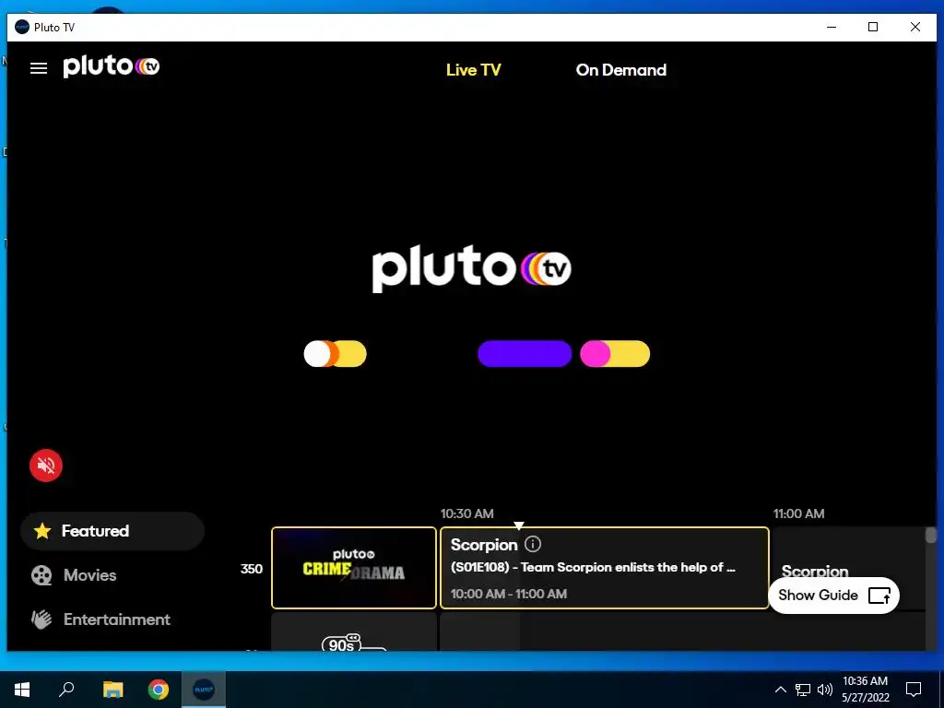The image size is (944, 708).
Task: Open Scorpion info icon
Action: [x=533, y=544]
